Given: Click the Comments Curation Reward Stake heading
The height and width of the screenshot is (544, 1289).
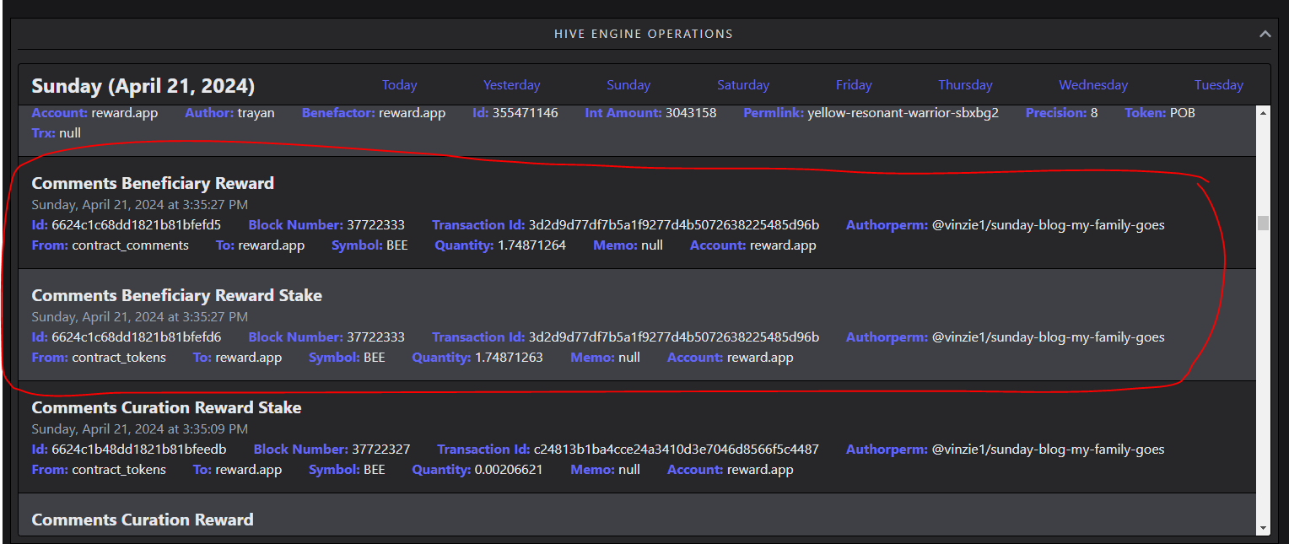Looking at the screenshot, I should (x=166, y=407).
